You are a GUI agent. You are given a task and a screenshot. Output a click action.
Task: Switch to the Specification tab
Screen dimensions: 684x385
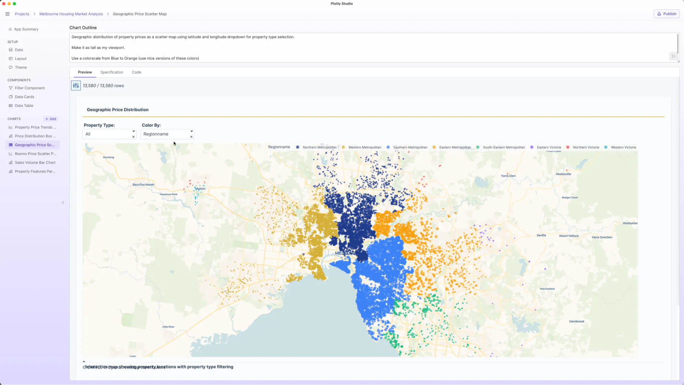point(112,73)
